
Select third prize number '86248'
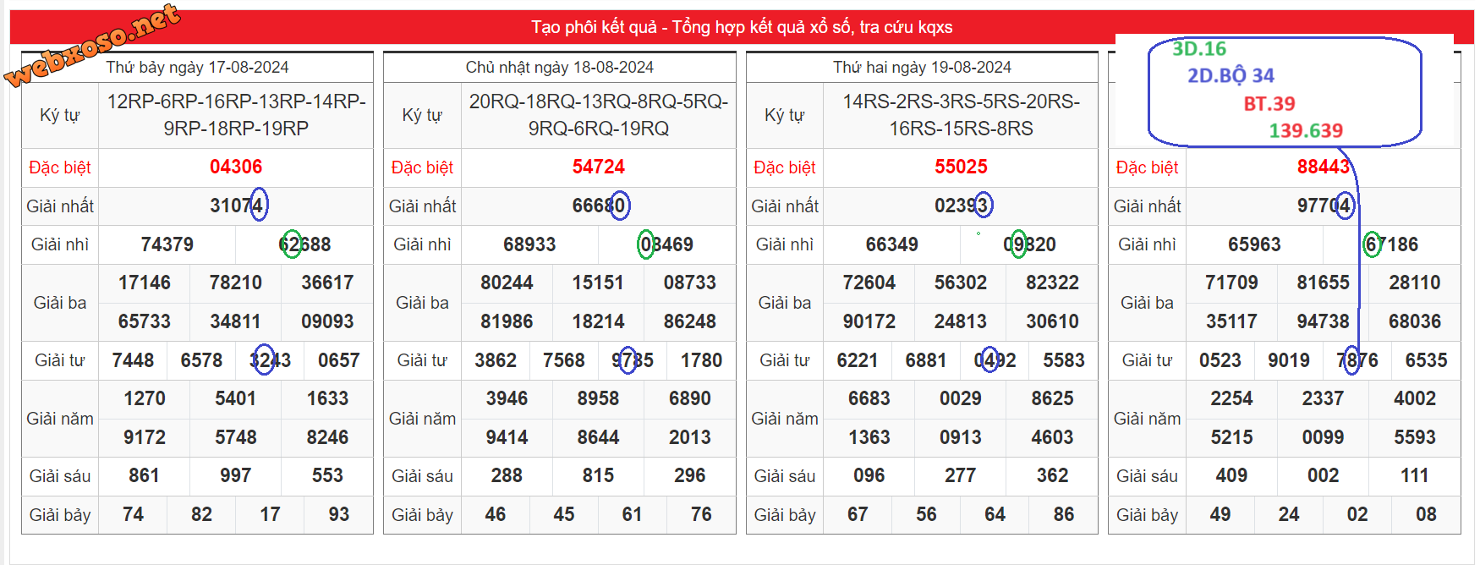[689, 321]
